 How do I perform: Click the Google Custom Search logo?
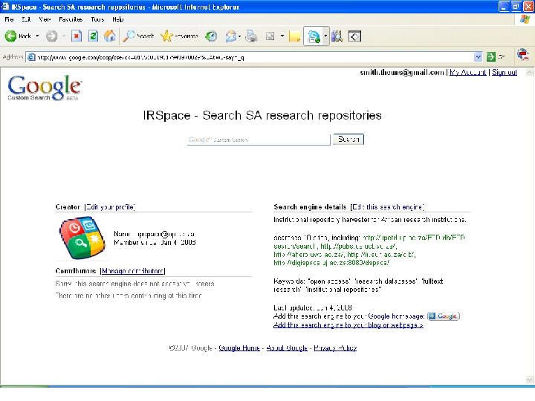pos(45,88)
